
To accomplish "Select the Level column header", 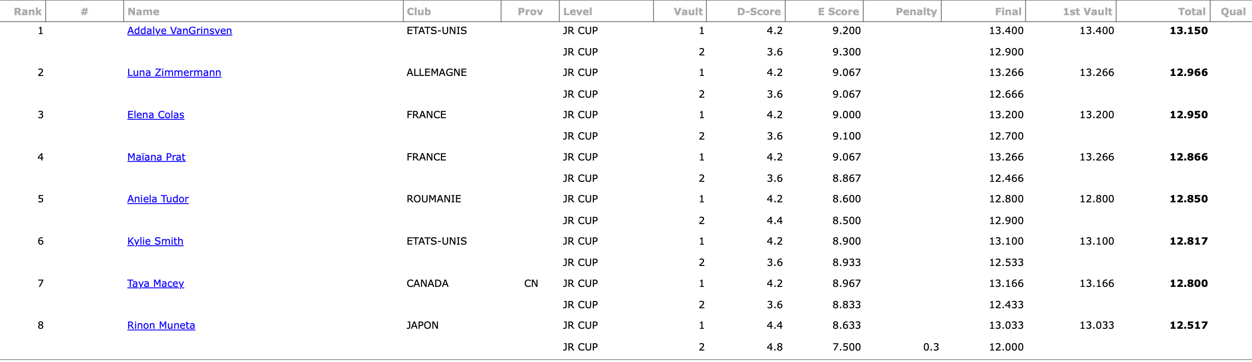I will (x=578, y=11).
